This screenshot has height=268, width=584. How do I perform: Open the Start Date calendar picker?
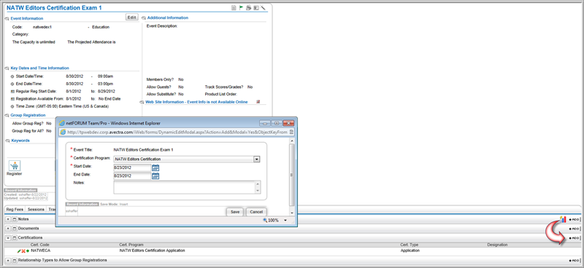point(155,167)
